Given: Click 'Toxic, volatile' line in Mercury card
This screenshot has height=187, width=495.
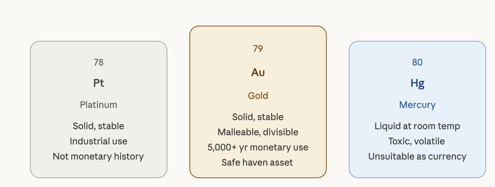Looking at the screenshot, I should (x=417, y=141).
